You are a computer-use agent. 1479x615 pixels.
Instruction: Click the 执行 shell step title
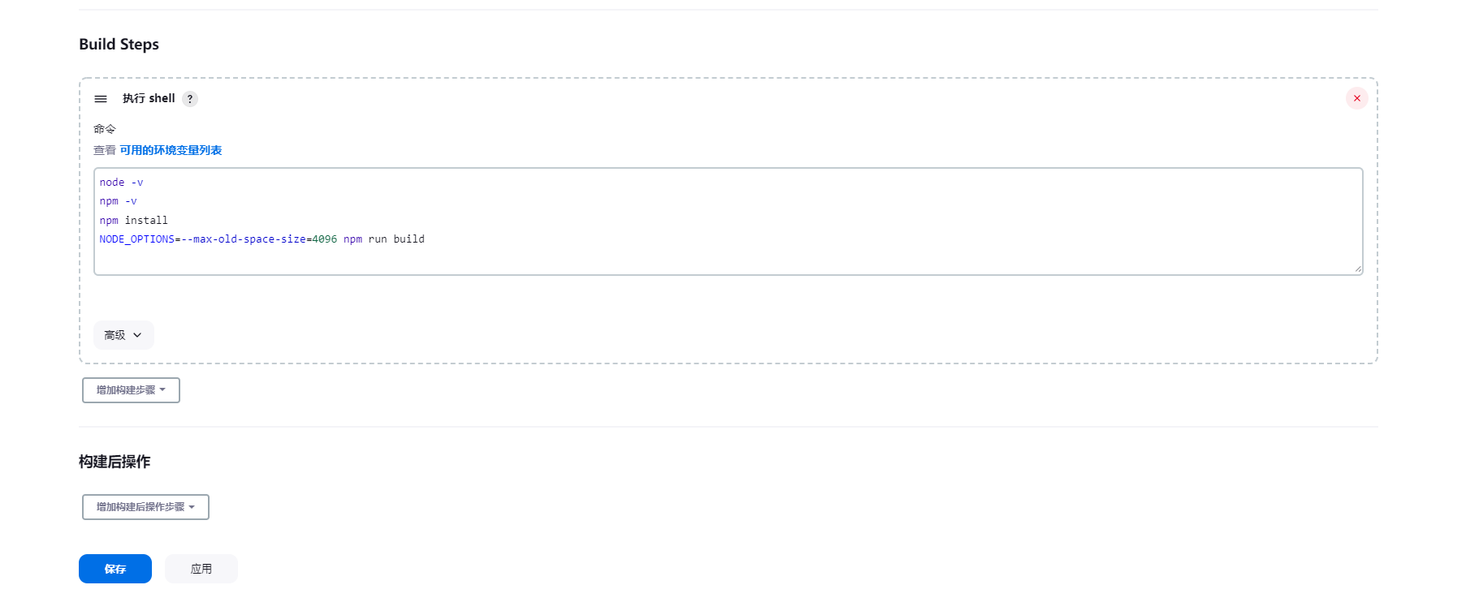click(149, 98)
